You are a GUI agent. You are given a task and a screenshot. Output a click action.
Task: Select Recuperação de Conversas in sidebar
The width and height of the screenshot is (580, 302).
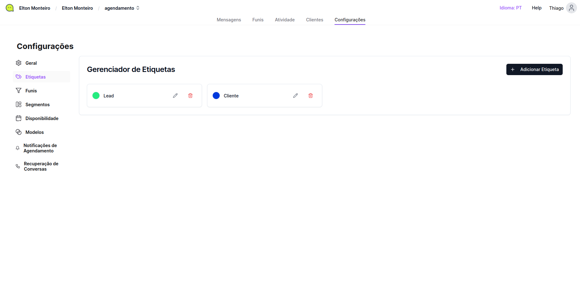[x=41, y=166]
